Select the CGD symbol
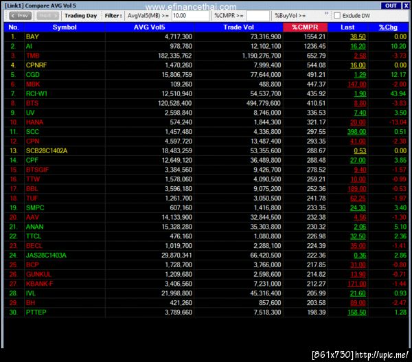This screenshot has width=412, height=362. click(x=32, y=75)
